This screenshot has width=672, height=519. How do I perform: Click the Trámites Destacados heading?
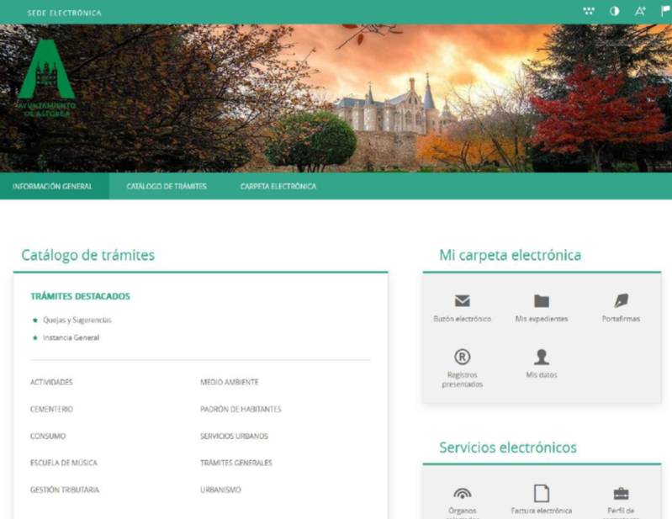click(x=80, y=296)
